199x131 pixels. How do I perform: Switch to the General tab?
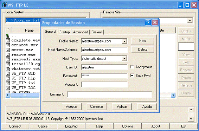coord(50,32)
